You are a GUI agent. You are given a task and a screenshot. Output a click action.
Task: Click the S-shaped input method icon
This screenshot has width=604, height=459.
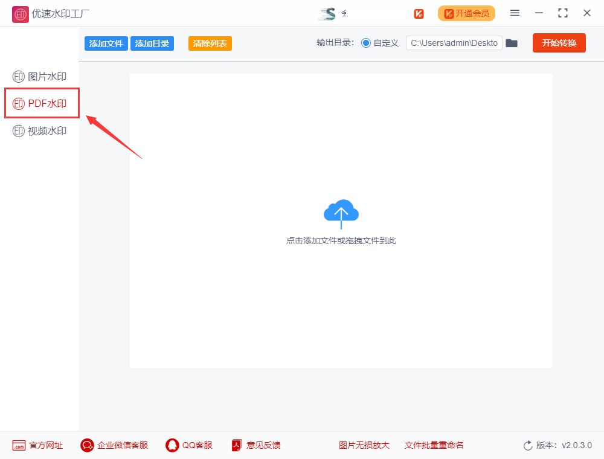[x=327, y=14]
